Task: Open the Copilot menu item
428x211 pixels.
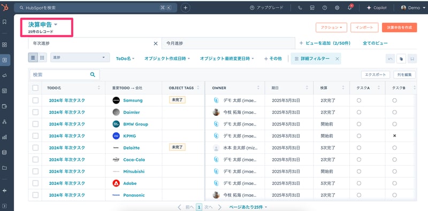Action: [x=377, y=8]
